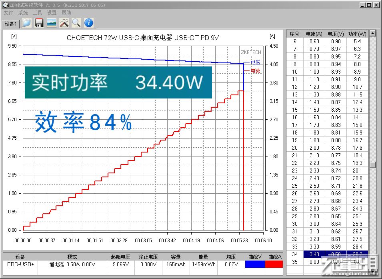Open the tools hammer-wrench icon
Screen dimensions: 382x279
[x=64, y=23]
